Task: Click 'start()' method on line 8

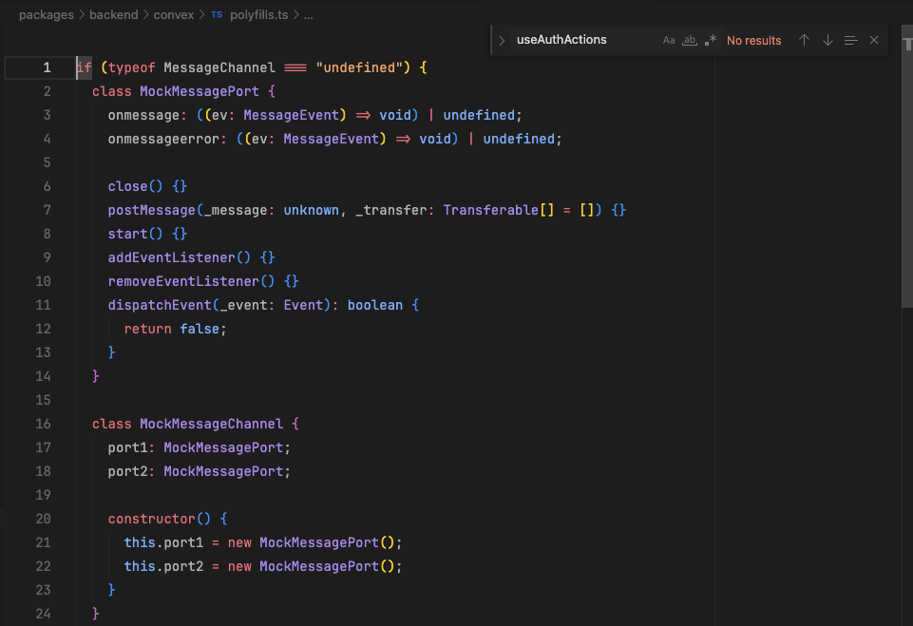Action: point(135,234)
